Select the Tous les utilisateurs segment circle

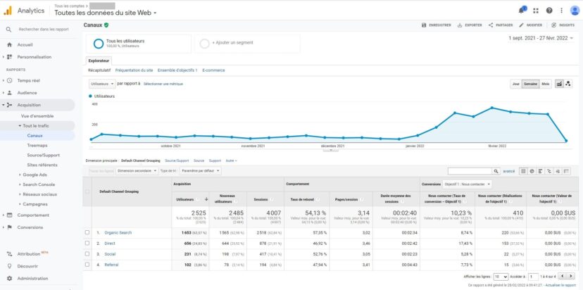99,44
